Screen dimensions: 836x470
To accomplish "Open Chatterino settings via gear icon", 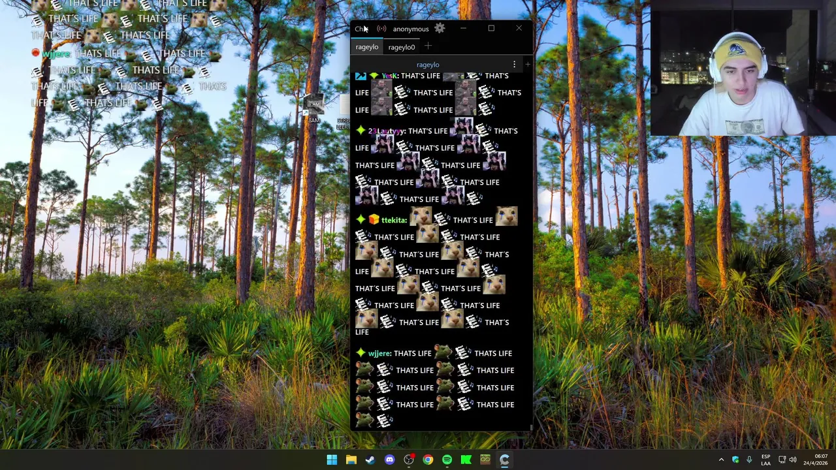I will click(x=440, y=28).
